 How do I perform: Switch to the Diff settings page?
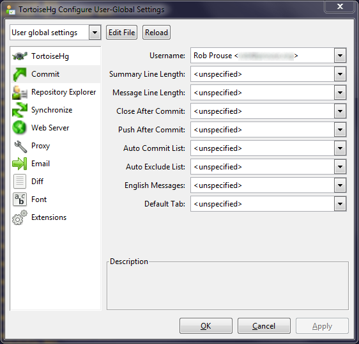(x=56, y=182)
